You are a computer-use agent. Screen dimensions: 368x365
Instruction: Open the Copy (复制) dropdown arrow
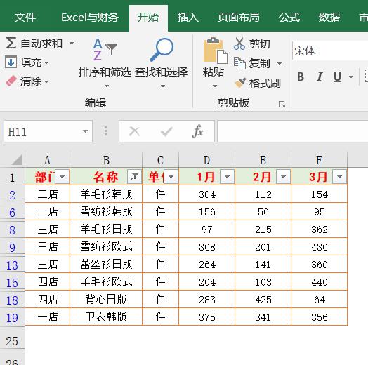(280, 63)
